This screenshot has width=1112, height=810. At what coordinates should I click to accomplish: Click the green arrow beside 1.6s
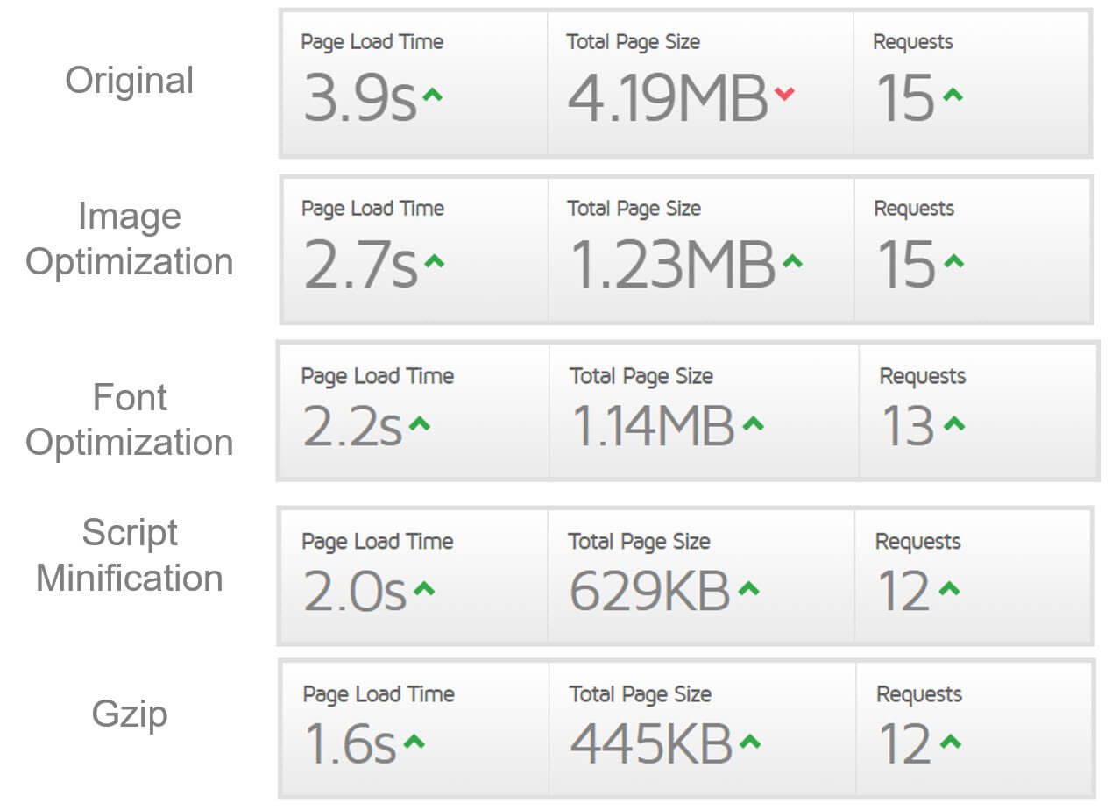coord(414,742)
